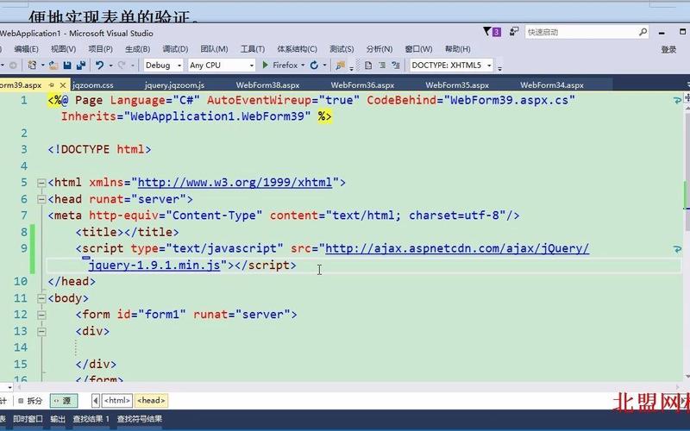The image size is (690, 431).
Task: Open the Firefox browser dropdown arrow
Action: [303, 66]
